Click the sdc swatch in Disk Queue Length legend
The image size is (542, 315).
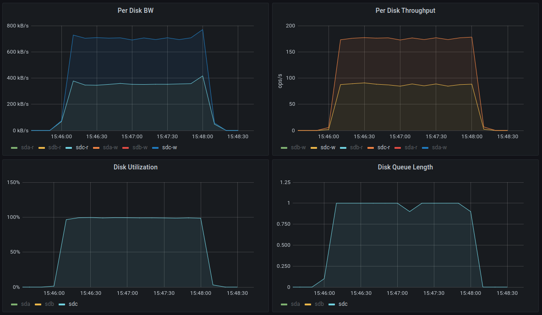click(332, 304)
